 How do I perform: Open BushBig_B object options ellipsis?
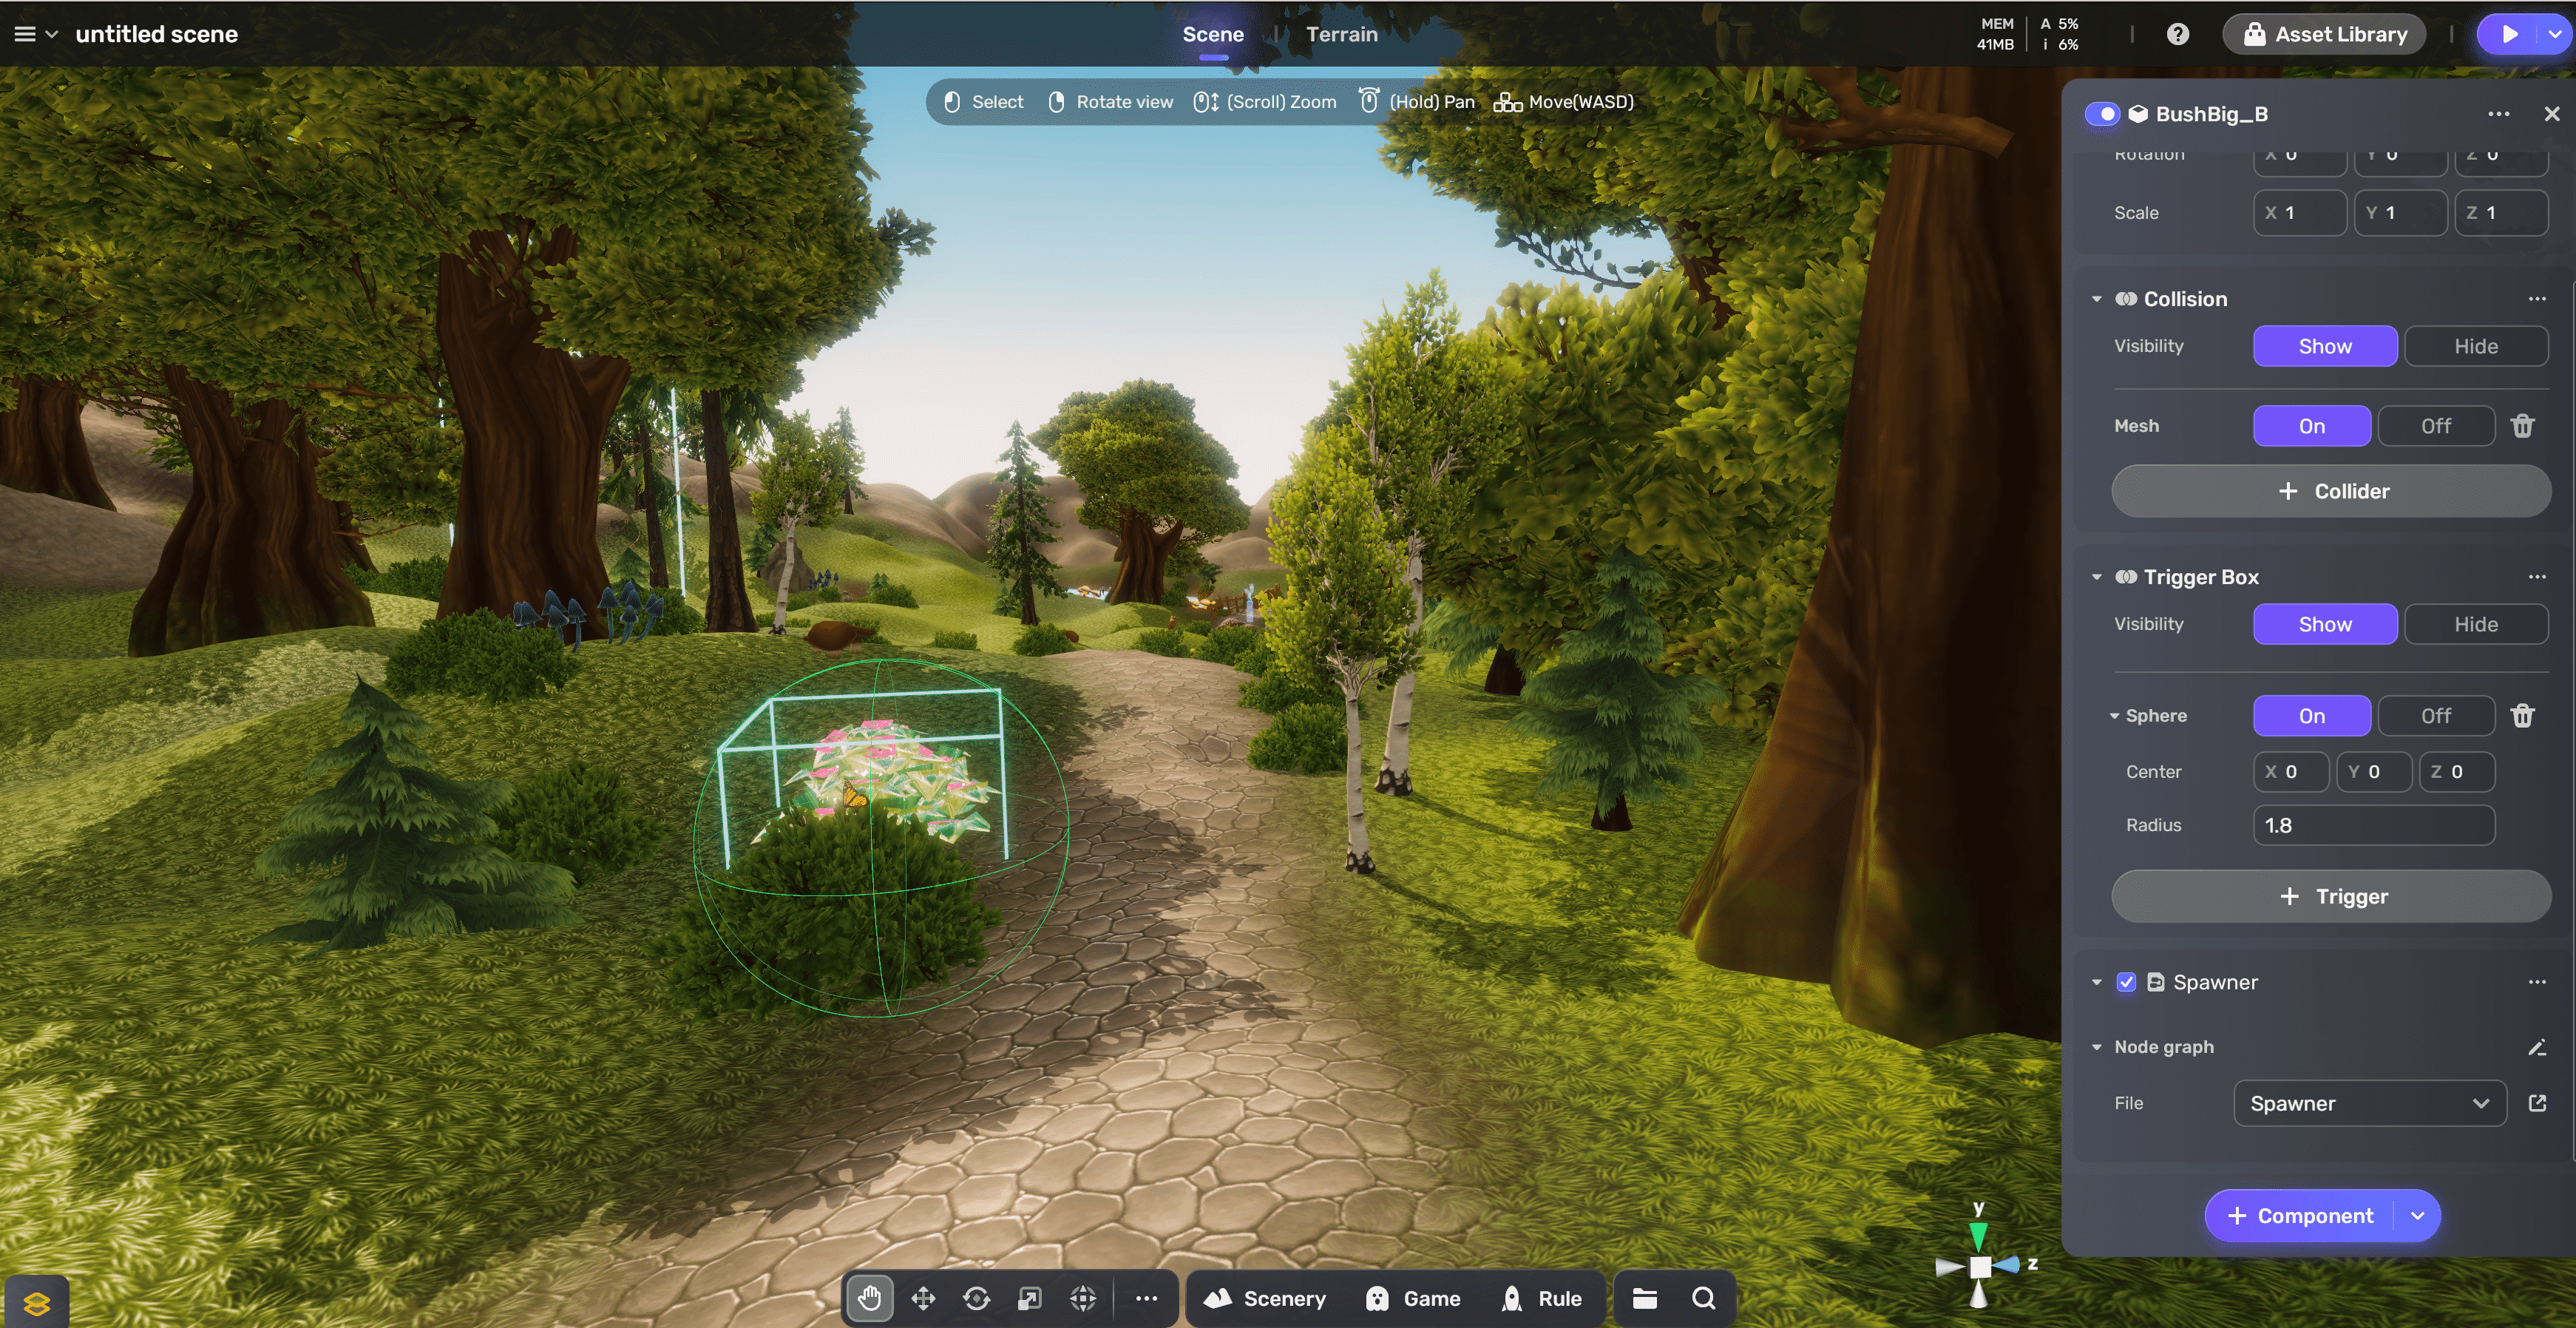[2498, 114]
